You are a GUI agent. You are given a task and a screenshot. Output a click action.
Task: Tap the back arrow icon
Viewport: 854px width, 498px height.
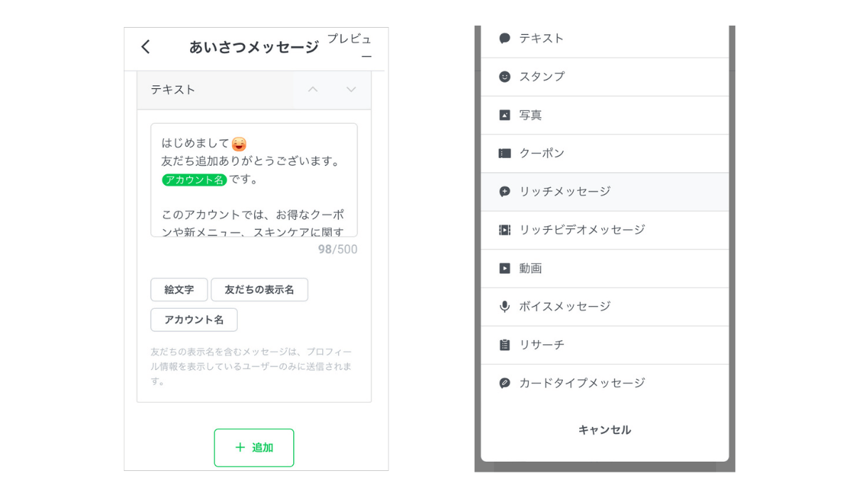point(145,47)
